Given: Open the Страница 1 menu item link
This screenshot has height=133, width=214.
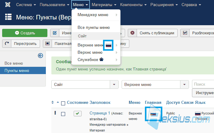Looking at the screenshot, I should click(x=100, y=113).
